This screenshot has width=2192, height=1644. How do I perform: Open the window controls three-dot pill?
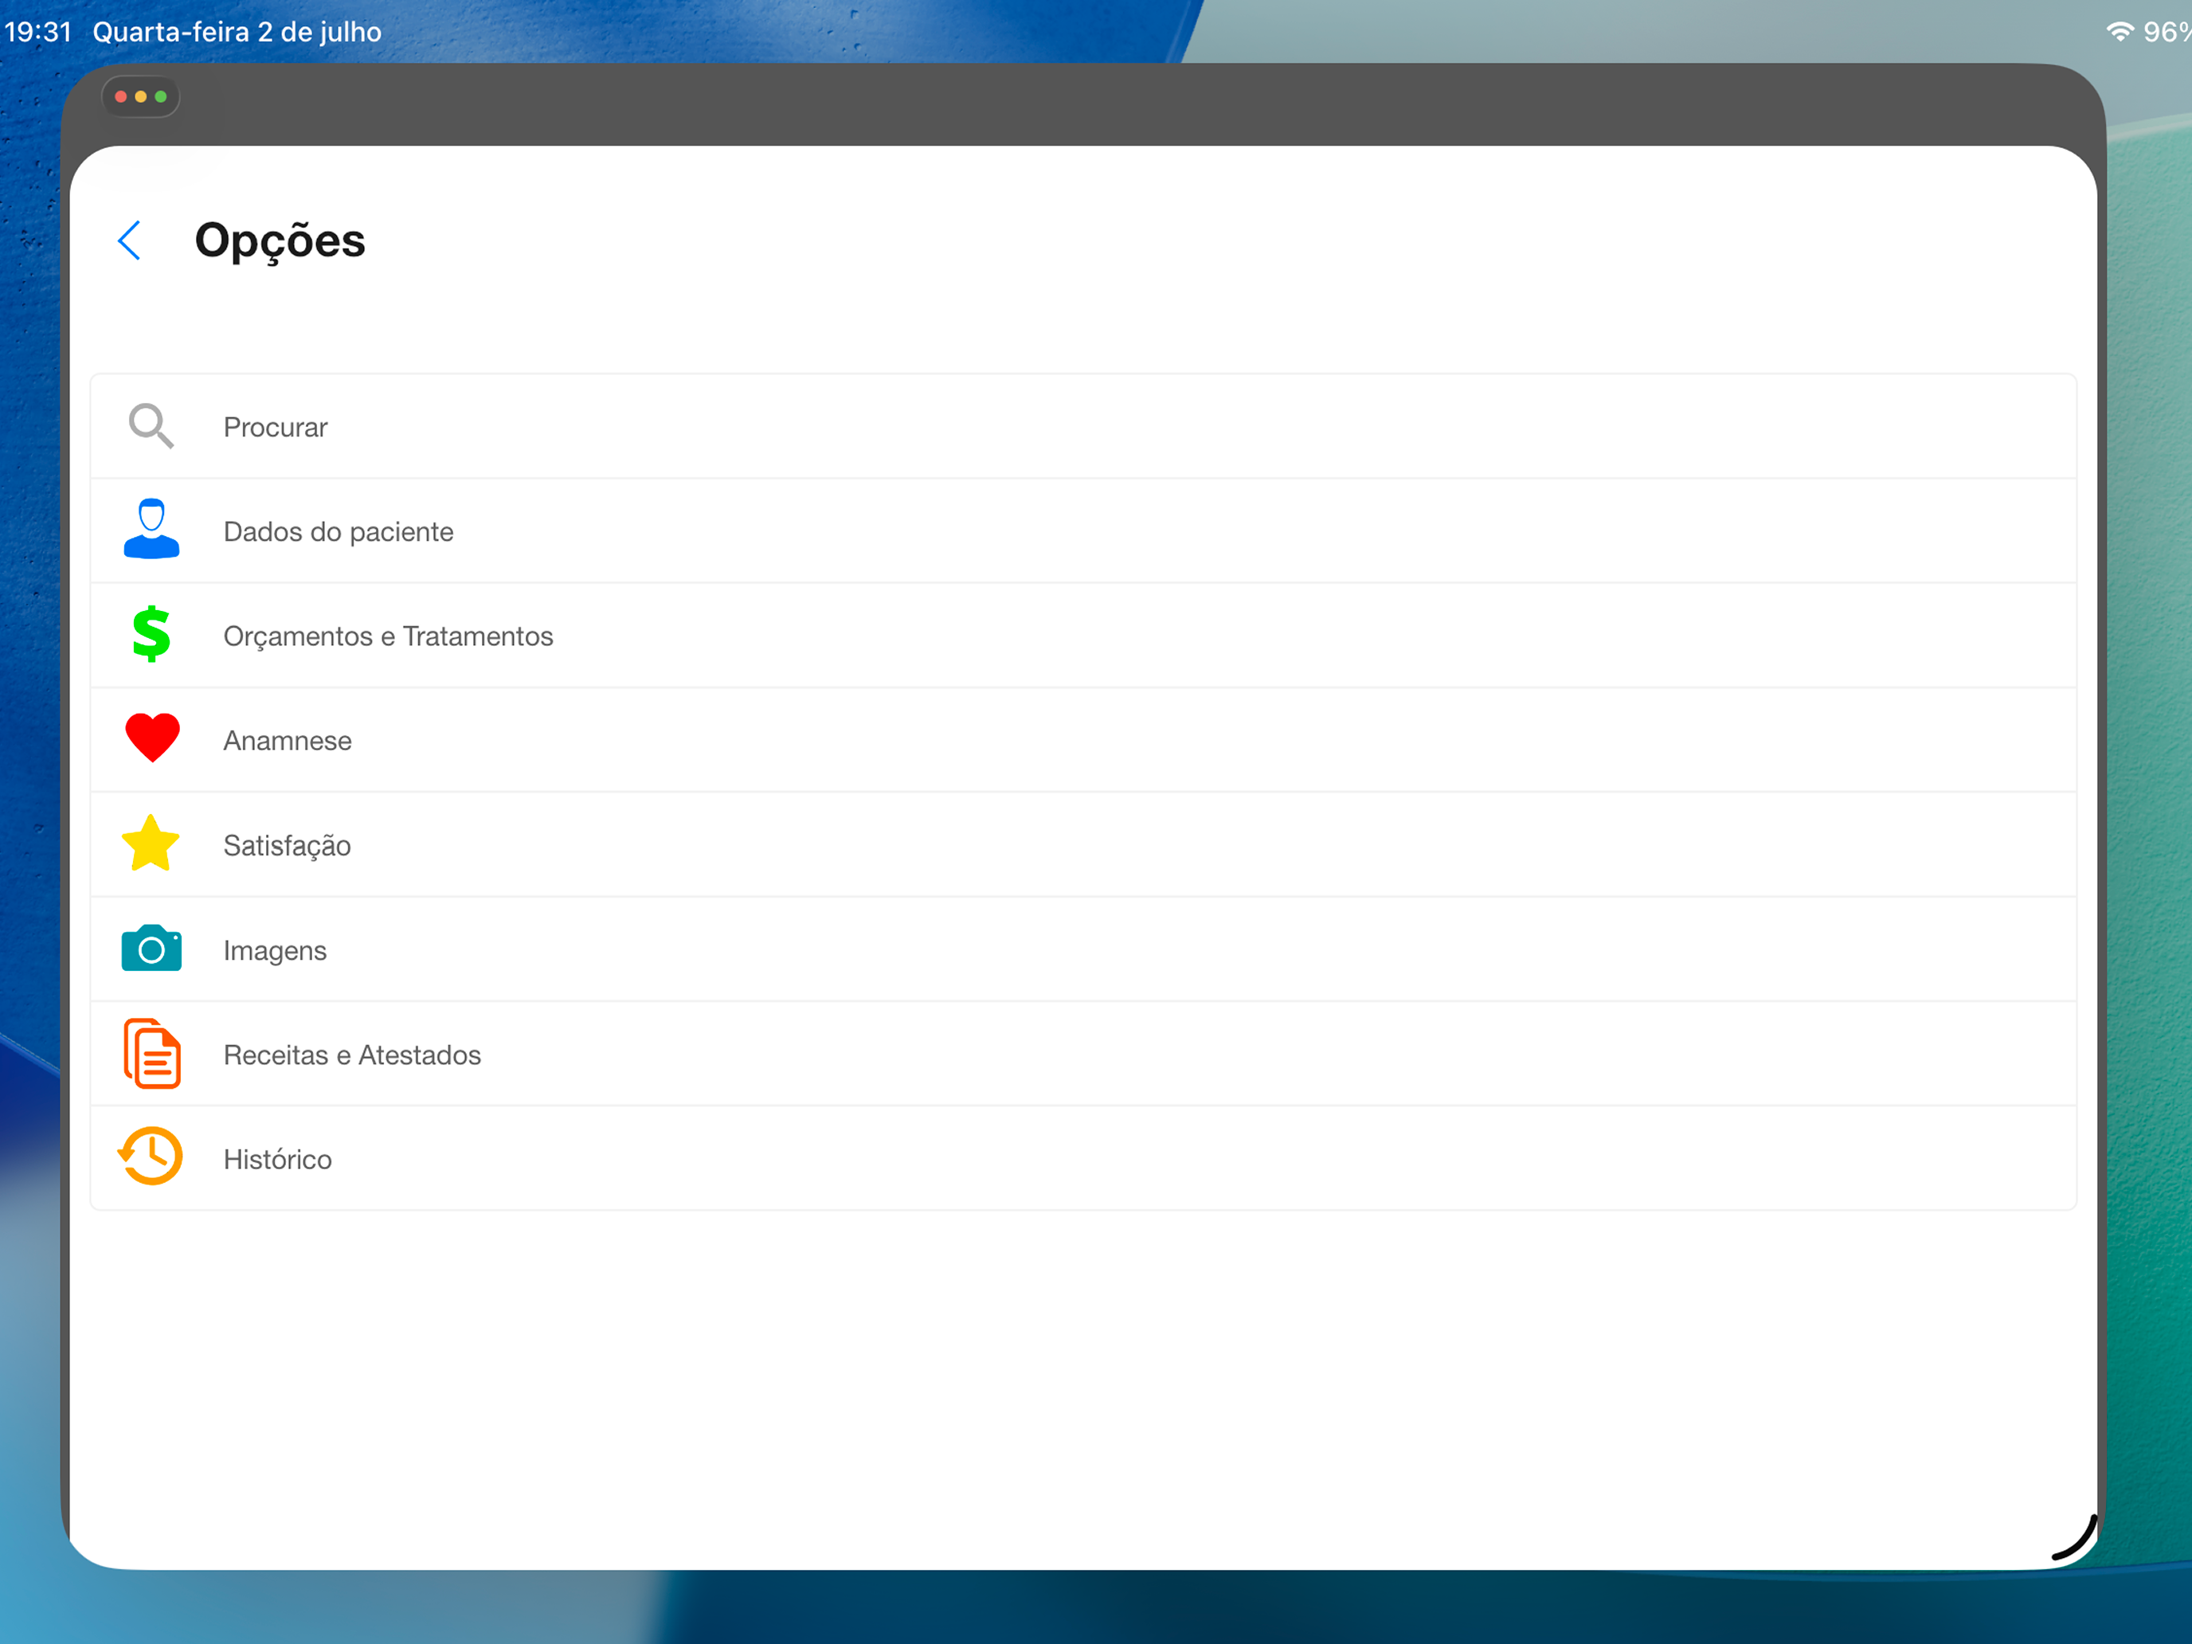(141, 97)
